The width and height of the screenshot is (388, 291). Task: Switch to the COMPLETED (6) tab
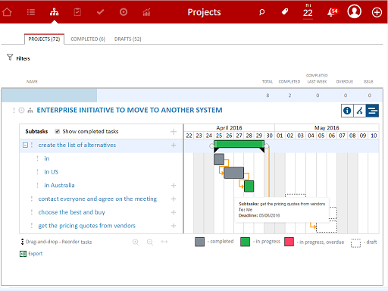coord(88,39)
